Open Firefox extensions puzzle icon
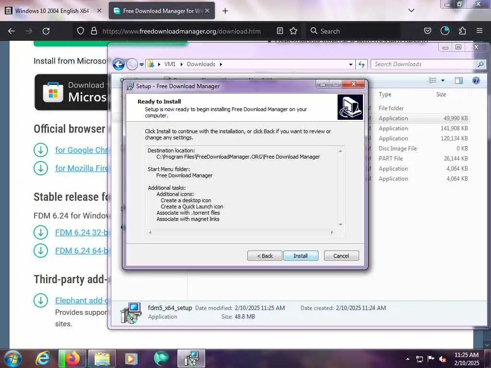Image resolution: width=491 pixels, height=368 pixels. (x=463, y=31)
